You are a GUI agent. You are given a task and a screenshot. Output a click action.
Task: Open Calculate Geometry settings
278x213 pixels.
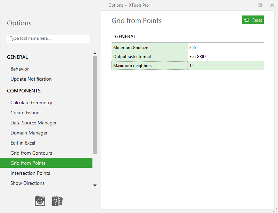pos(31,103)
